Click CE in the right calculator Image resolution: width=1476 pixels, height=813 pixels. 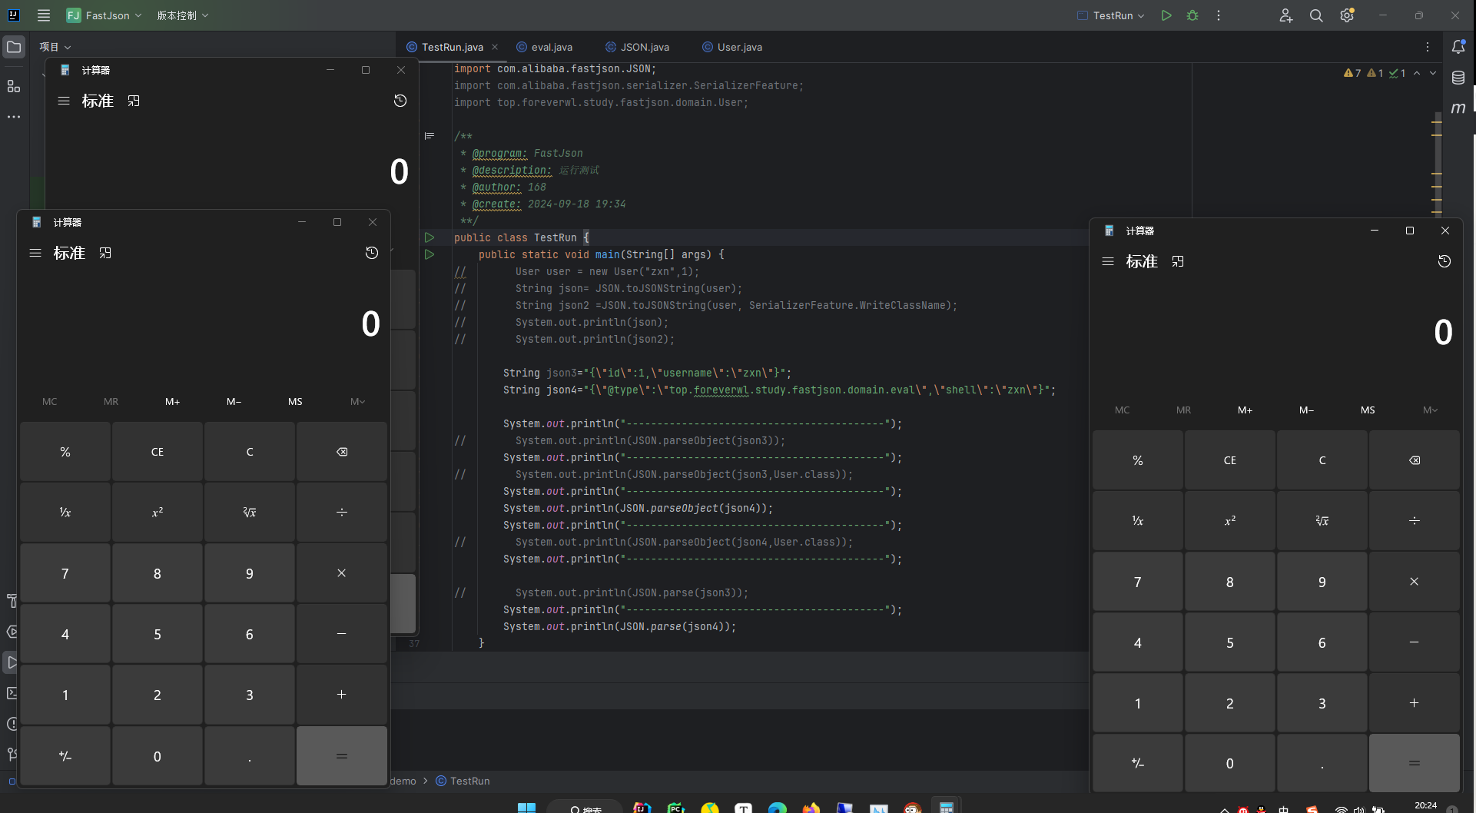(x=1230, y=460)
